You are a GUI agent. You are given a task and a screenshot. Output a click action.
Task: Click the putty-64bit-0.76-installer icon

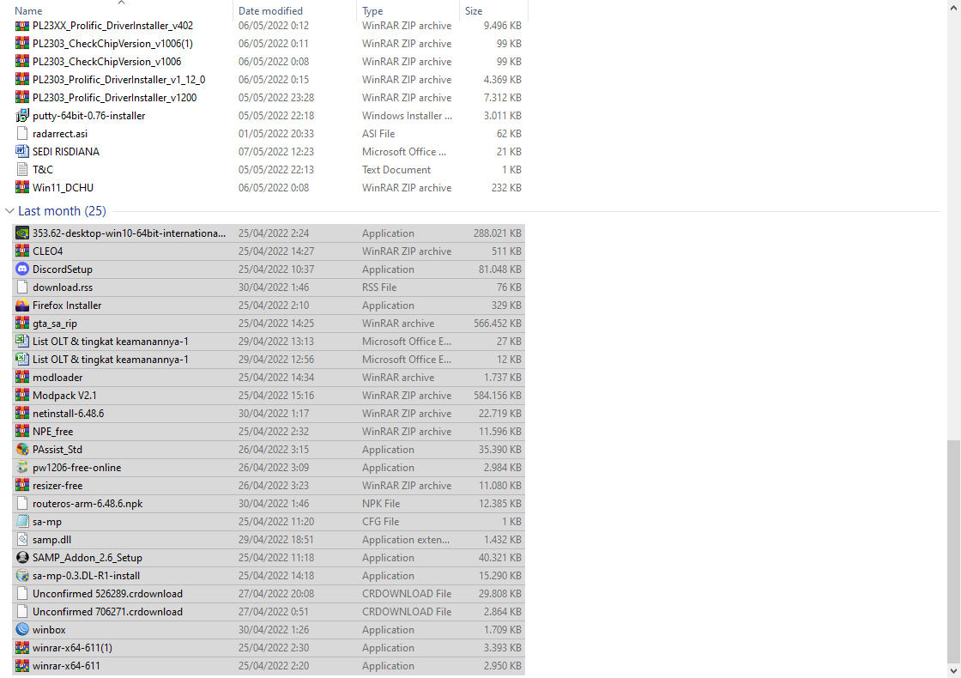[22, 116]
